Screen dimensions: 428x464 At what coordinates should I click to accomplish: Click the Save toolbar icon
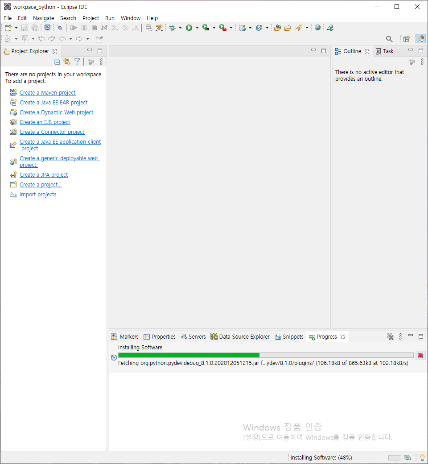25,28
